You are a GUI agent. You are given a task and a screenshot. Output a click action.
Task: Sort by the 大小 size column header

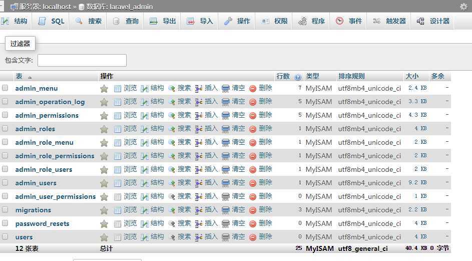412,76
